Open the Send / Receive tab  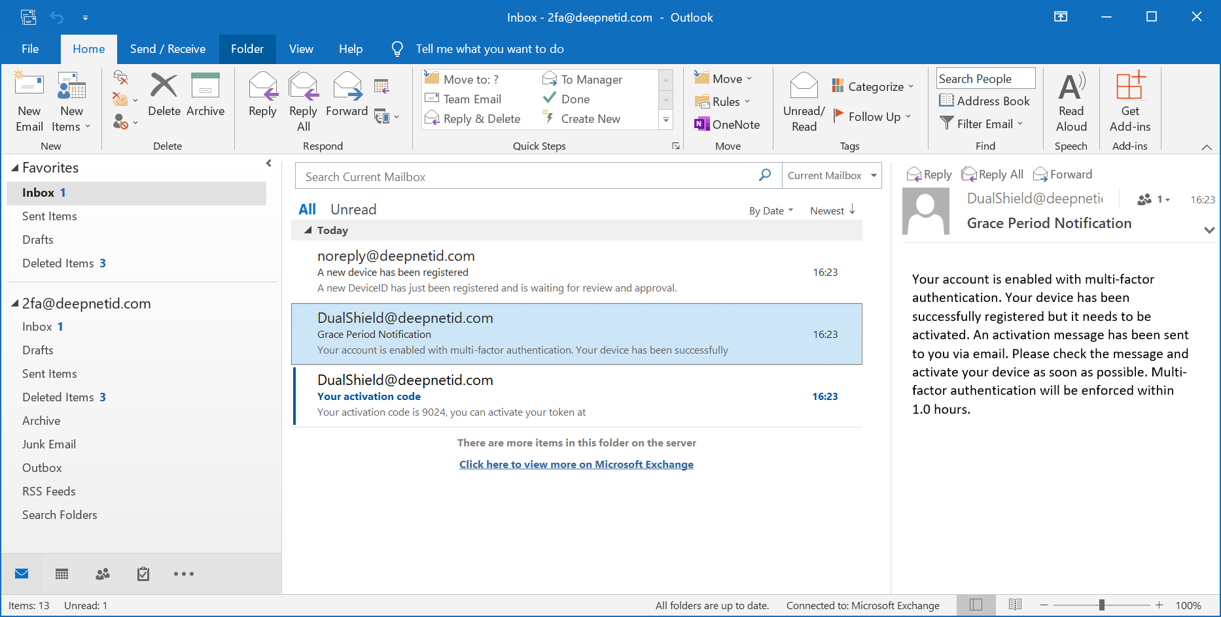click(168, 49)
